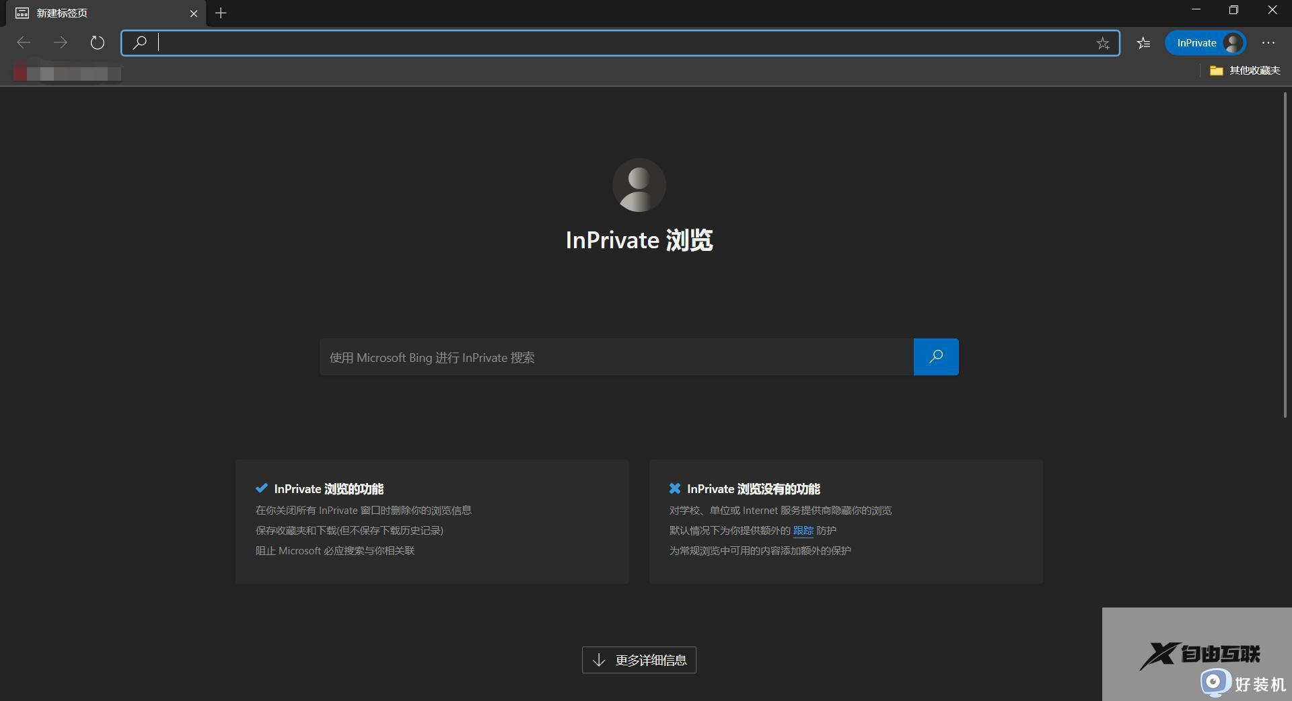The width and height of the screenshot is (1292, 701).
Task: Restore down the browser window
Action: coord(1233,10)
